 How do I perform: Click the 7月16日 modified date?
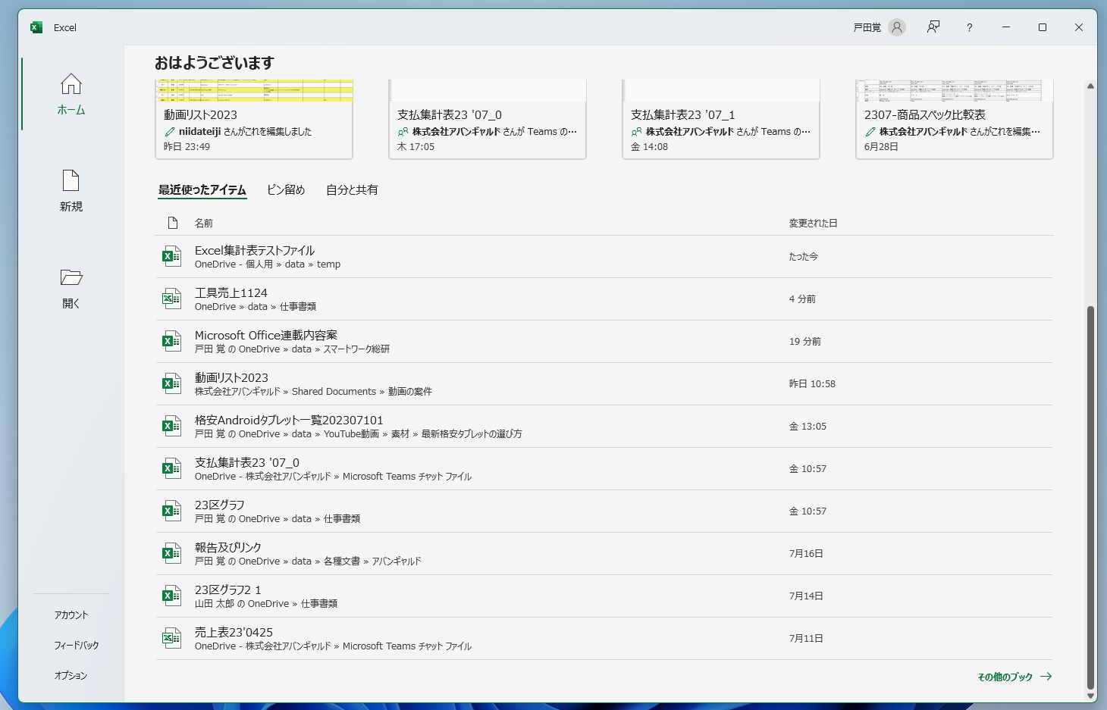click(806, 554)
